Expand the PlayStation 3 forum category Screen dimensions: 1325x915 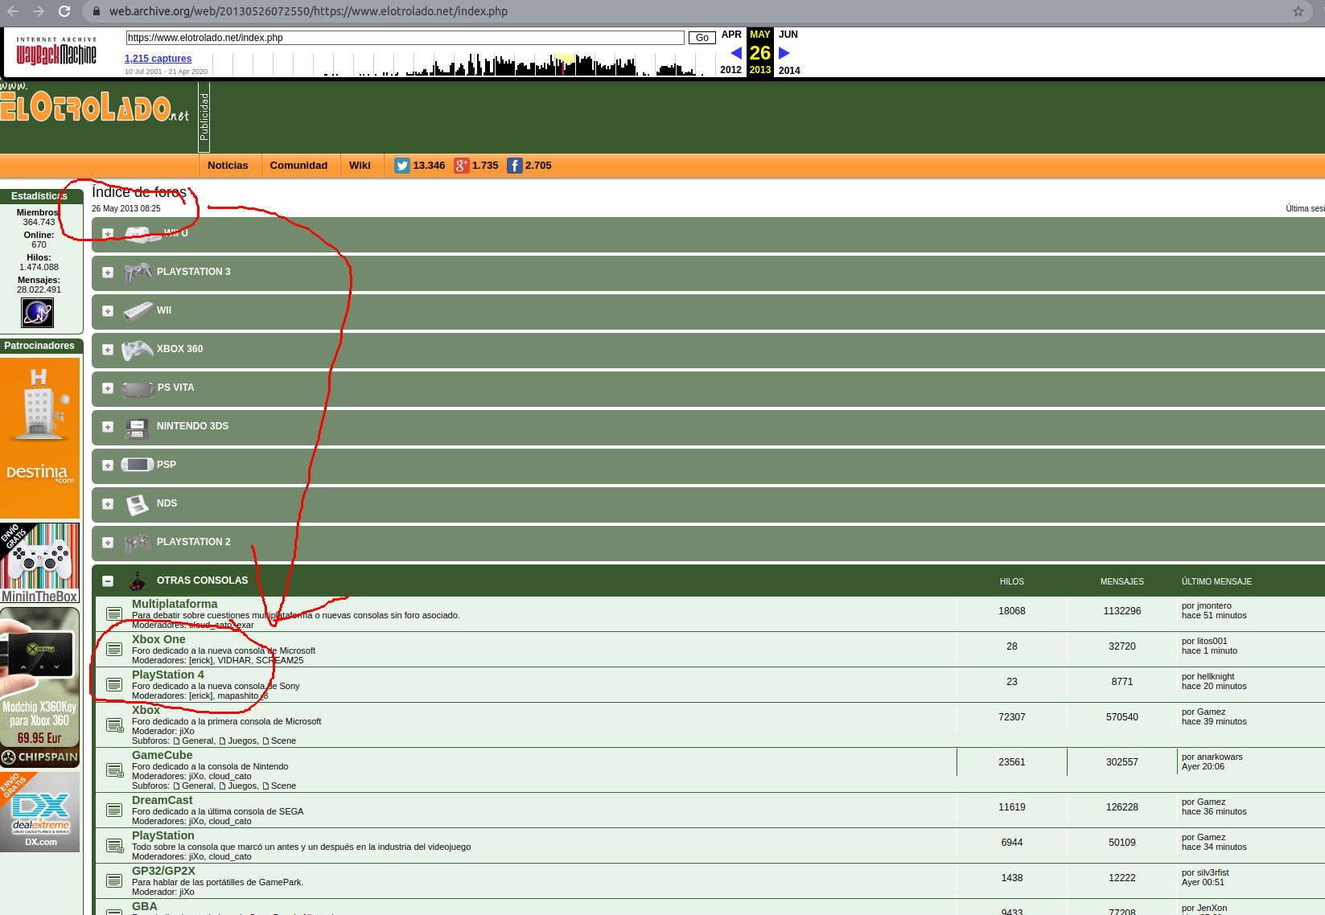coord(108,273)
